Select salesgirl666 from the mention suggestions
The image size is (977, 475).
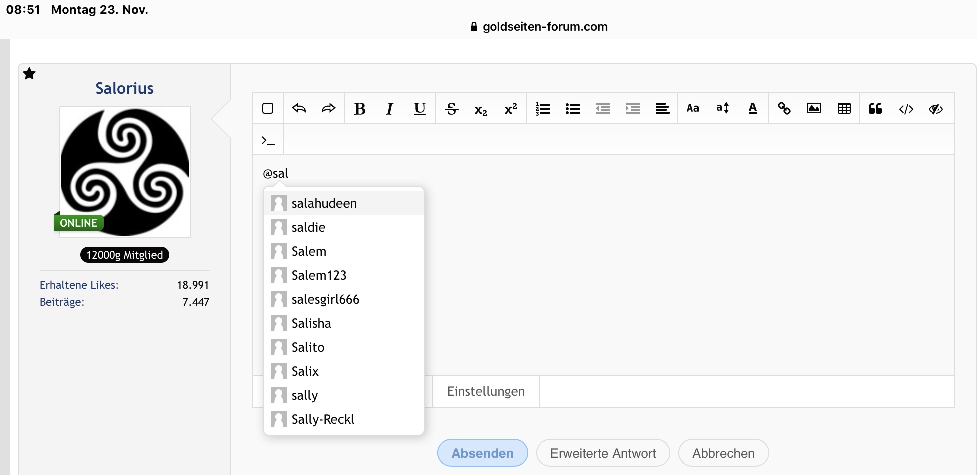click(x=325, y=299)
